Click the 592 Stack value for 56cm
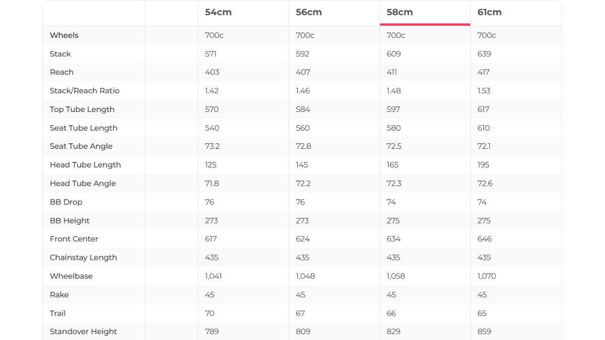The height and width of the screenshot is (340, 605). coord(302,54)
